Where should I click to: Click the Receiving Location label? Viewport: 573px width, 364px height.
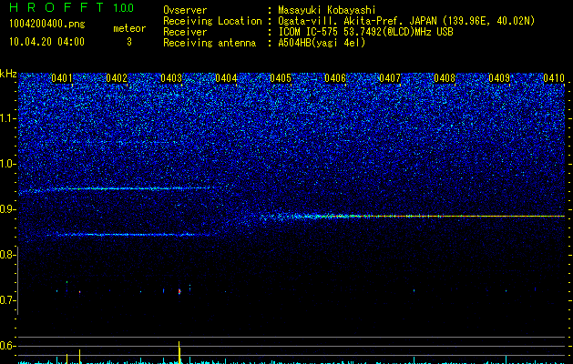click(212, 21)
